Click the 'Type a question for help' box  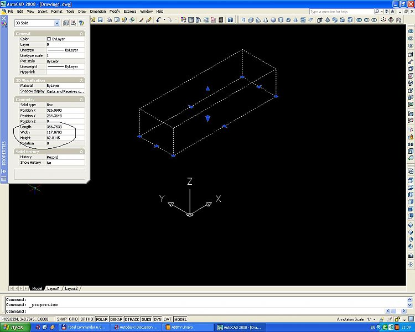tap(341, 12)
